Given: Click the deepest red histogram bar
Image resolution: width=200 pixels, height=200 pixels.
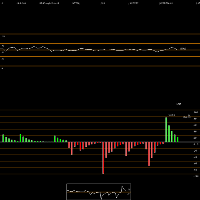Looking at the screenshot, I should point(103,158).
